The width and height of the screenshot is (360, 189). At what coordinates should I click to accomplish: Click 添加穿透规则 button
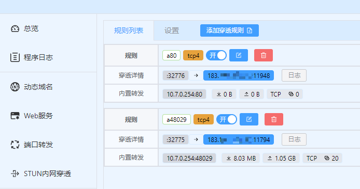[x=229, y=30]
